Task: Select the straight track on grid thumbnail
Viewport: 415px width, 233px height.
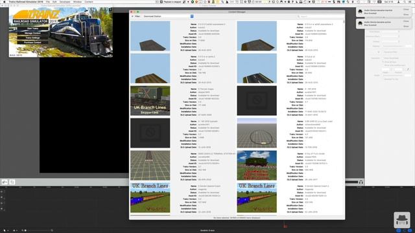Action: pos(150,166)
